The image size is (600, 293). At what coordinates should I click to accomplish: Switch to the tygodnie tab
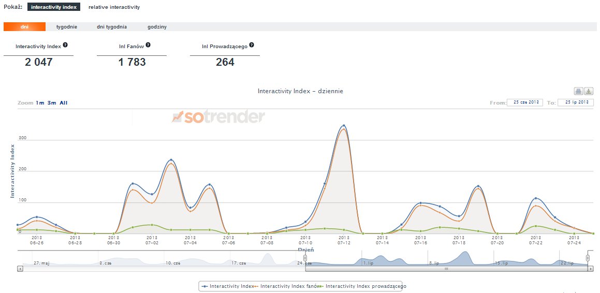(66, 27)
